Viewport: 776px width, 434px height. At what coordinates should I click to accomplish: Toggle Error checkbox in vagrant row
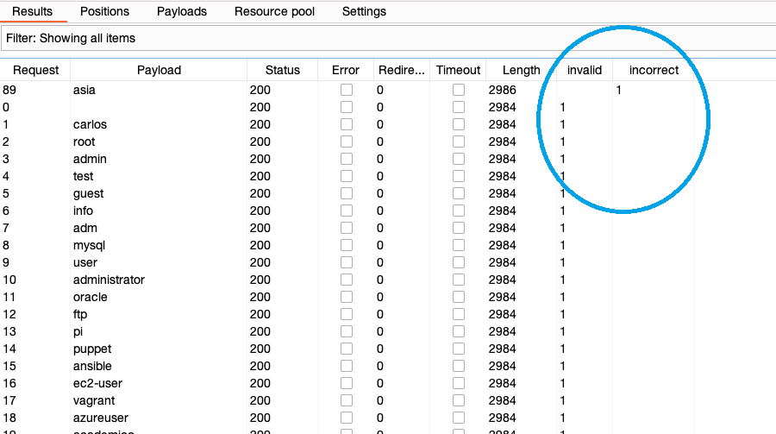pyautogui.click(x=347, y=400)
